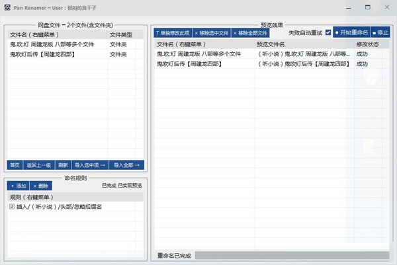397x265 pixels.
Task: Click 已完成 已实现预览 status label
Action: (x=122, y=186)
